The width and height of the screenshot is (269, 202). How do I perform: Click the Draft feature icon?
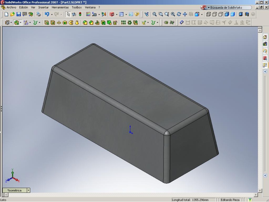(x=109, y=22)
